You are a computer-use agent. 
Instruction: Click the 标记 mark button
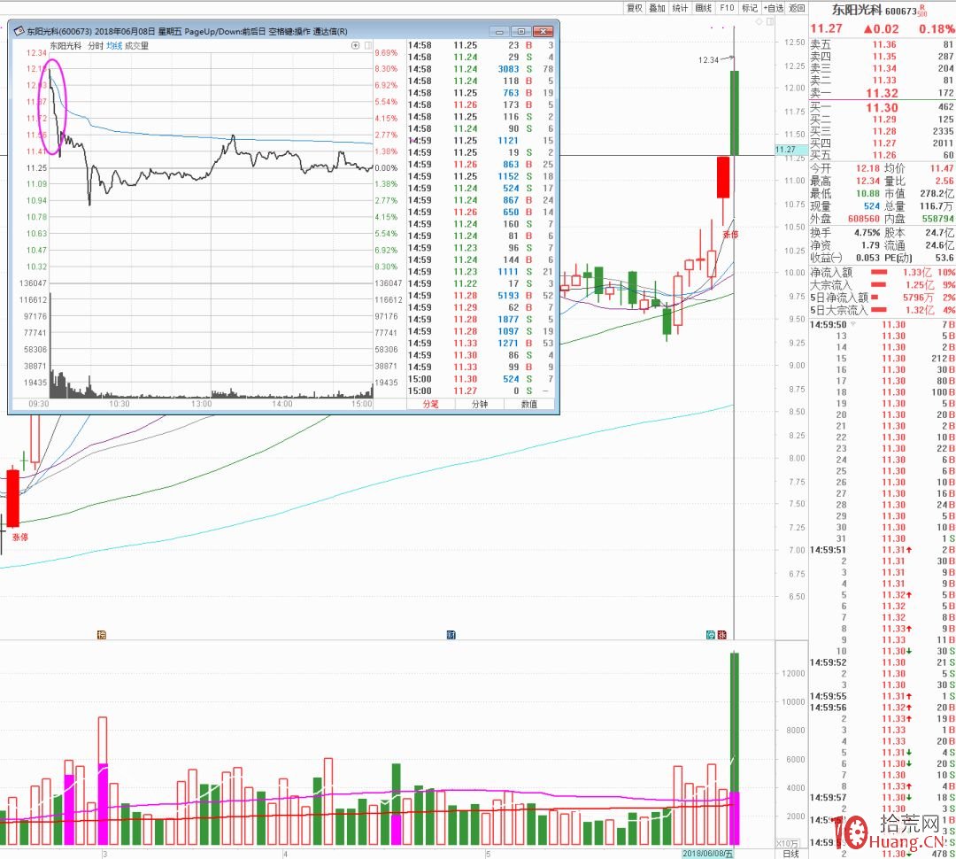(x=750, y=8)
